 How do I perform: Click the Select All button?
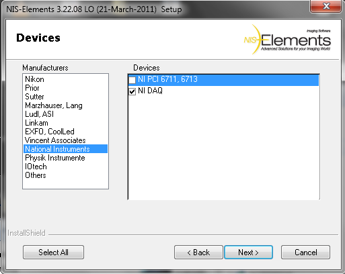coord(53,253)
